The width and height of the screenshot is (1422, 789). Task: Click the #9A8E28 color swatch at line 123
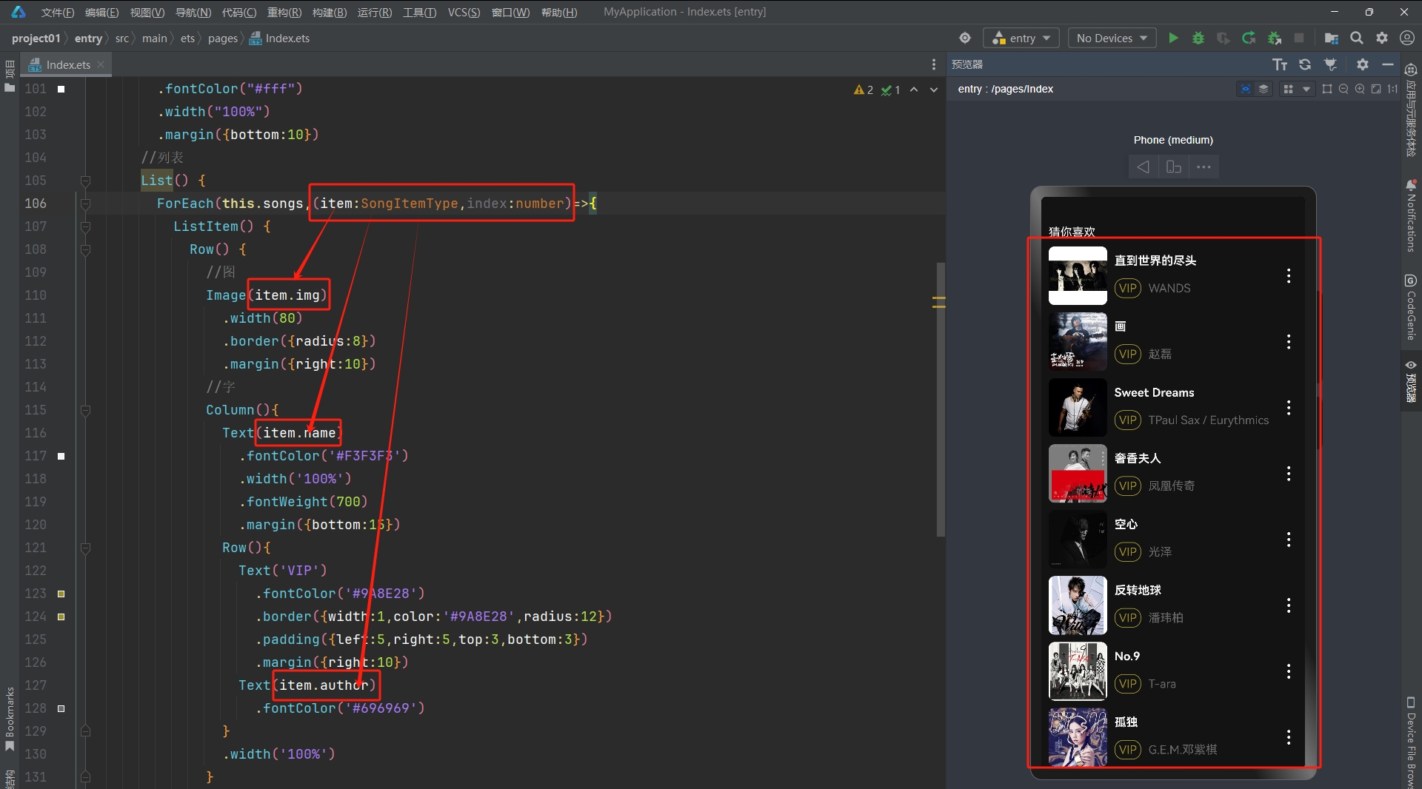(61, 594)
